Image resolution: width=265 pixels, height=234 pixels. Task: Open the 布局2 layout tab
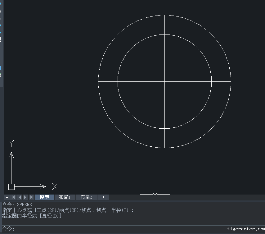(86, 197)
